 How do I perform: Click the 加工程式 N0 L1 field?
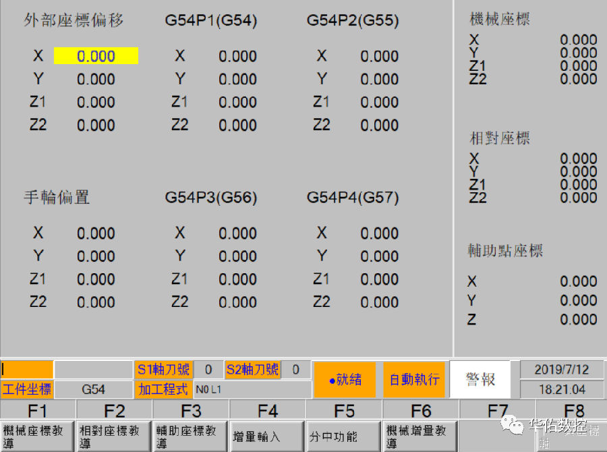[x=252, y=389]
